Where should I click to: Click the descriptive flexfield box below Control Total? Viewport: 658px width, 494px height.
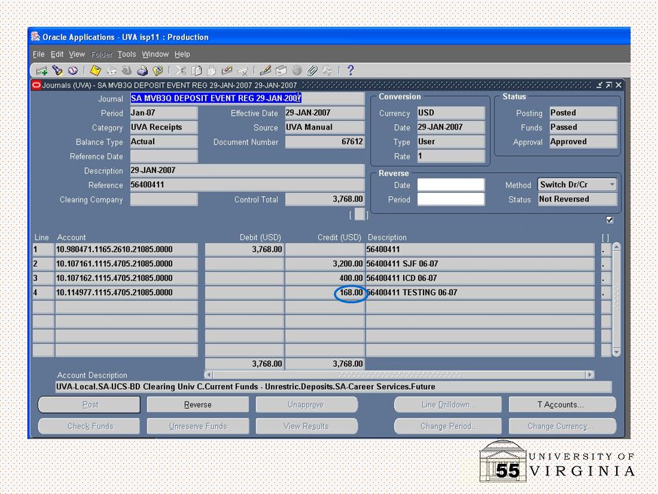point(359,214)
